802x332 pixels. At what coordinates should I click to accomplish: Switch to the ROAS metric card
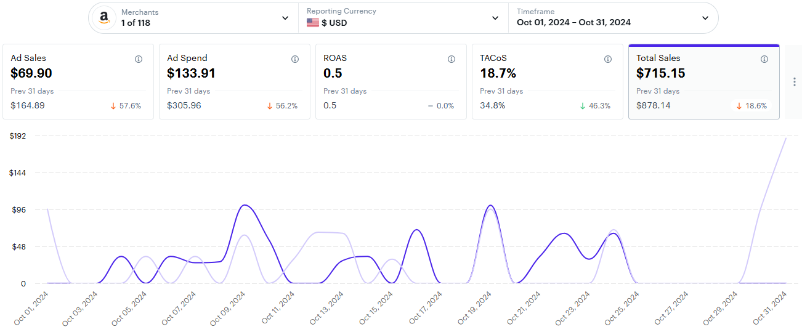(391, 81)
